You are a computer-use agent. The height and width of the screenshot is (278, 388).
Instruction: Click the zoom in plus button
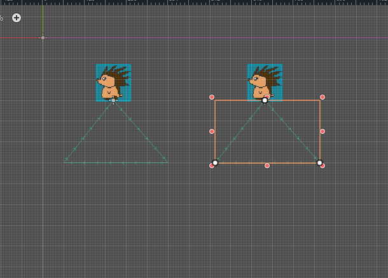click(x=17, y=18)
